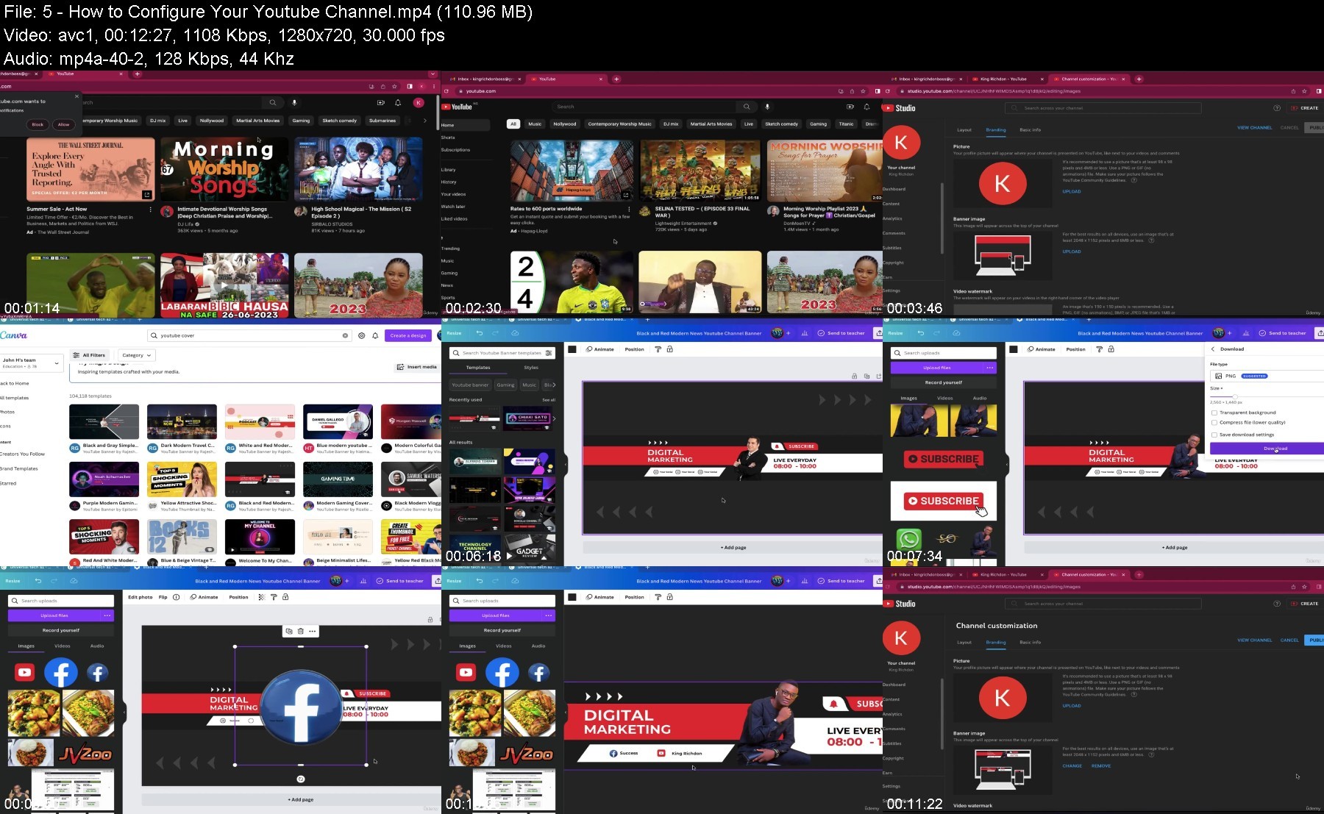Click the undo arrow in the 00:06:18 Canva frame
The image size is (1324, 814).
(480, 333)
